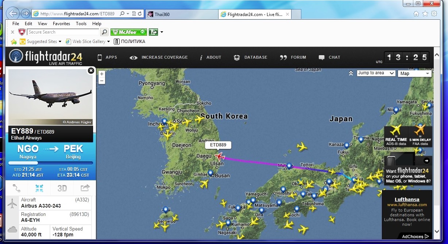Open the APPS page
Screen dimensions: 448x244
coord(107,57)
